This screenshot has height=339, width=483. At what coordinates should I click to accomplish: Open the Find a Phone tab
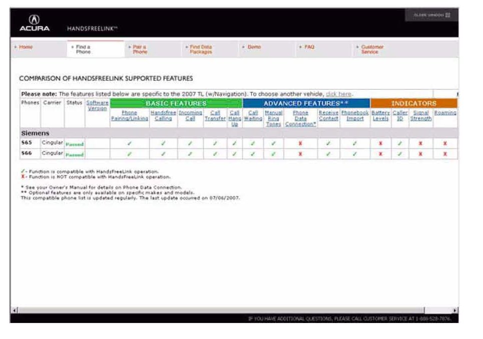82,49
